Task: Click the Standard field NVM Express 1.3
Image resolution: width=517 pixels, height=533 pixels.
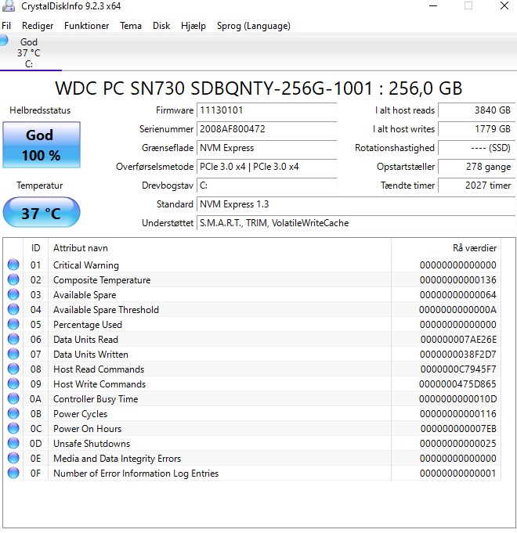Action: [x=356, y=204]
